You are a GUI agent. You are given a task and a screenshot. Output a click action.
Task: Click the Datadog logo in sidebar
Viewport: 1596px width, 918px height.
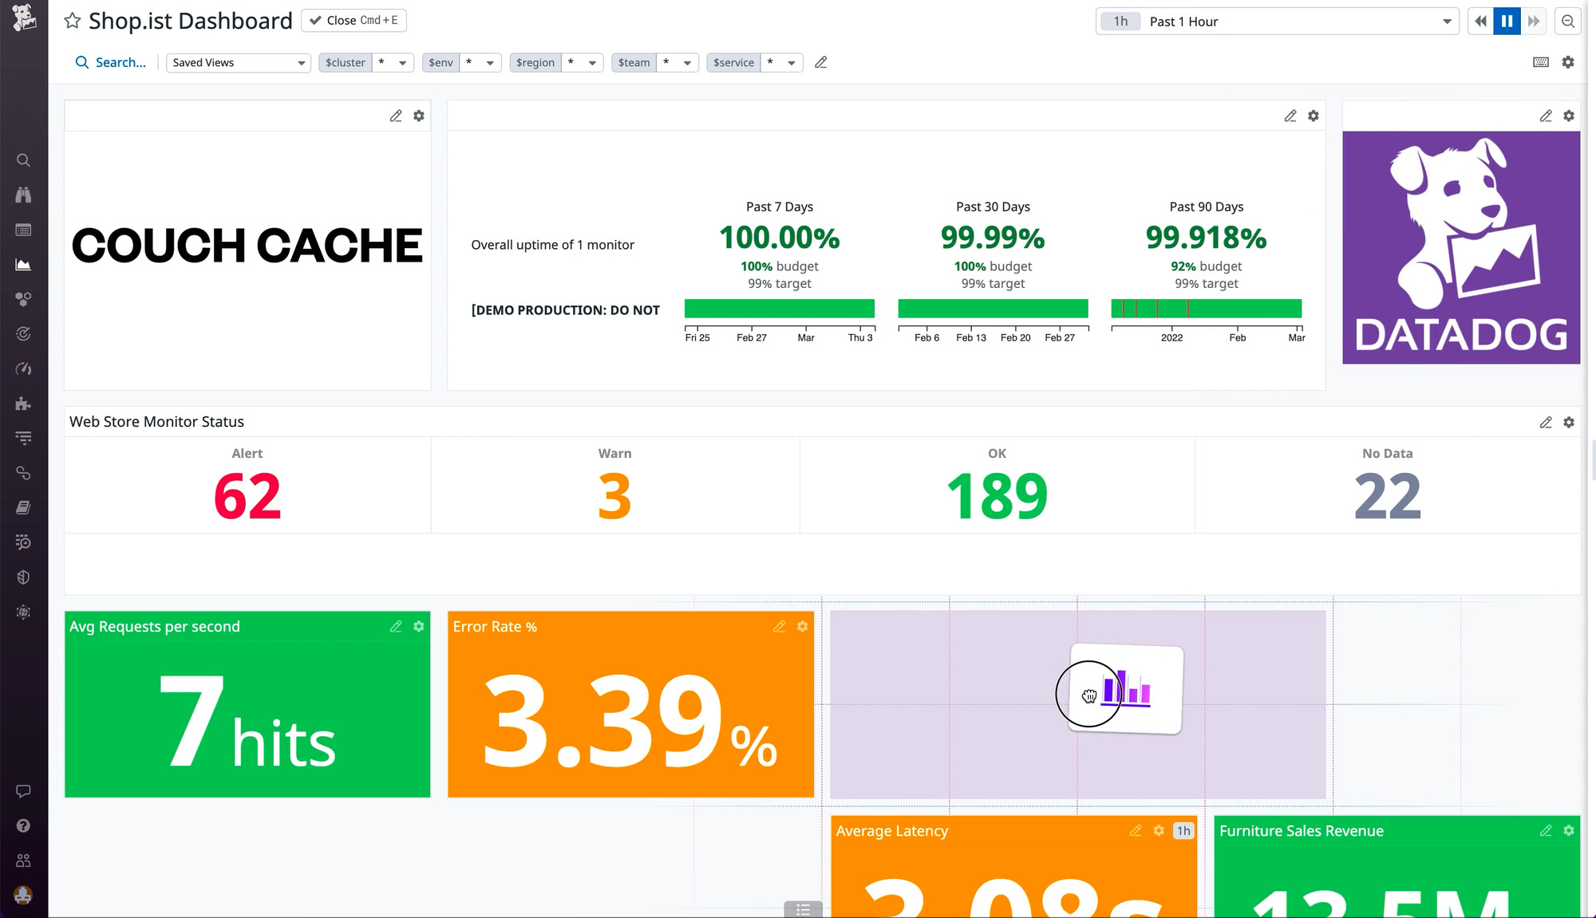pyautogui.click(x=24, y=18)
